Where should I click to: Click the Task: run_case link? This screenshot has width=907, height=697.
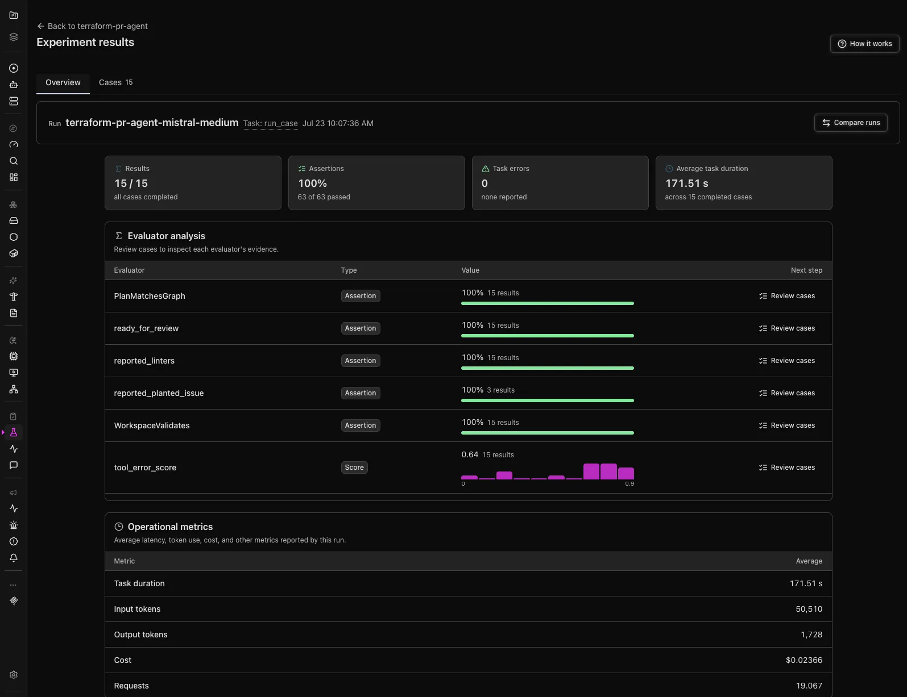(270, 123)
